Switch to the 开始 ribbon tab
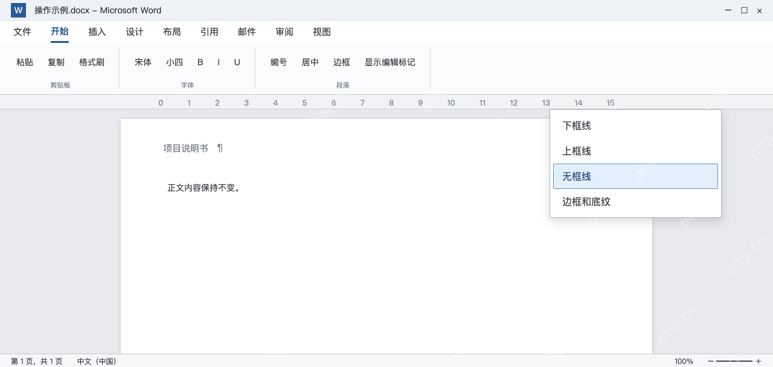The height and width of the screenshot is (367, 773). (60, 32)
